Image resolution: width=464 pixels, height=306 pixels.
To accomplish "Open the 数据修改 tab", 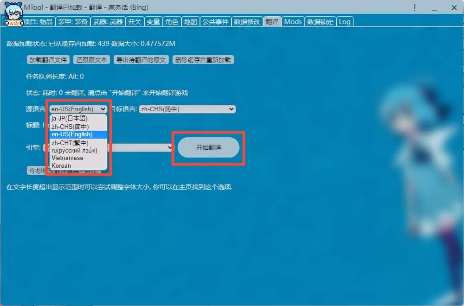I will [247, 21].
